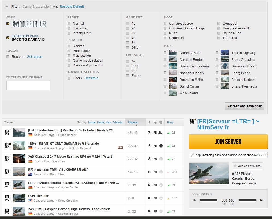This screenshot has height=219, width=272.
Task: Click the Tehran Highway map thumbnail
Action: tap(225, 53)
